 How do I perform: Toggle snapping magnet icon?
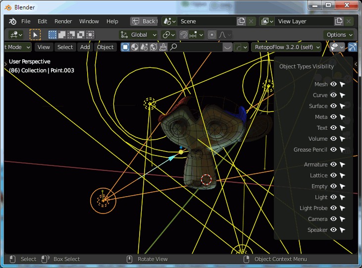[184, 35]
